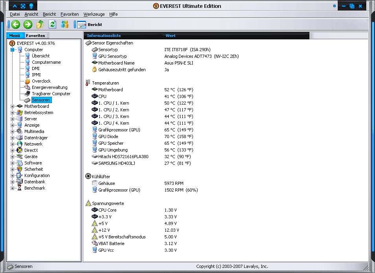The image size is (375, 273).
Task: Select the CPU Core voltage row
Action: (134, 210)
